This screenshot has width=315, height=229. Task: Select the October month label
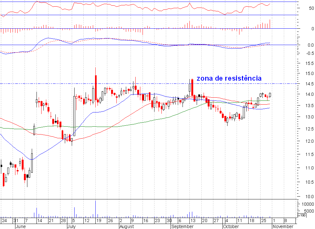pyautogui.click(x=231, y=226)
